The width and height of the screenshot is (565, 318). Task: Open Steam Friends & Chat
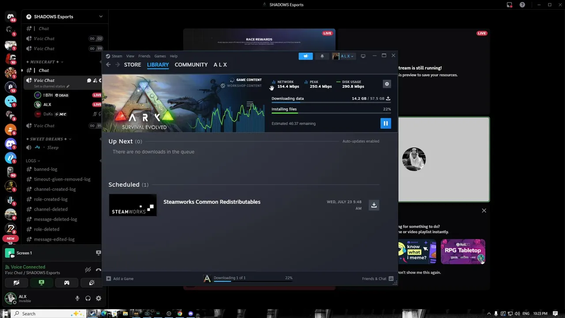(x=377, y=279)
